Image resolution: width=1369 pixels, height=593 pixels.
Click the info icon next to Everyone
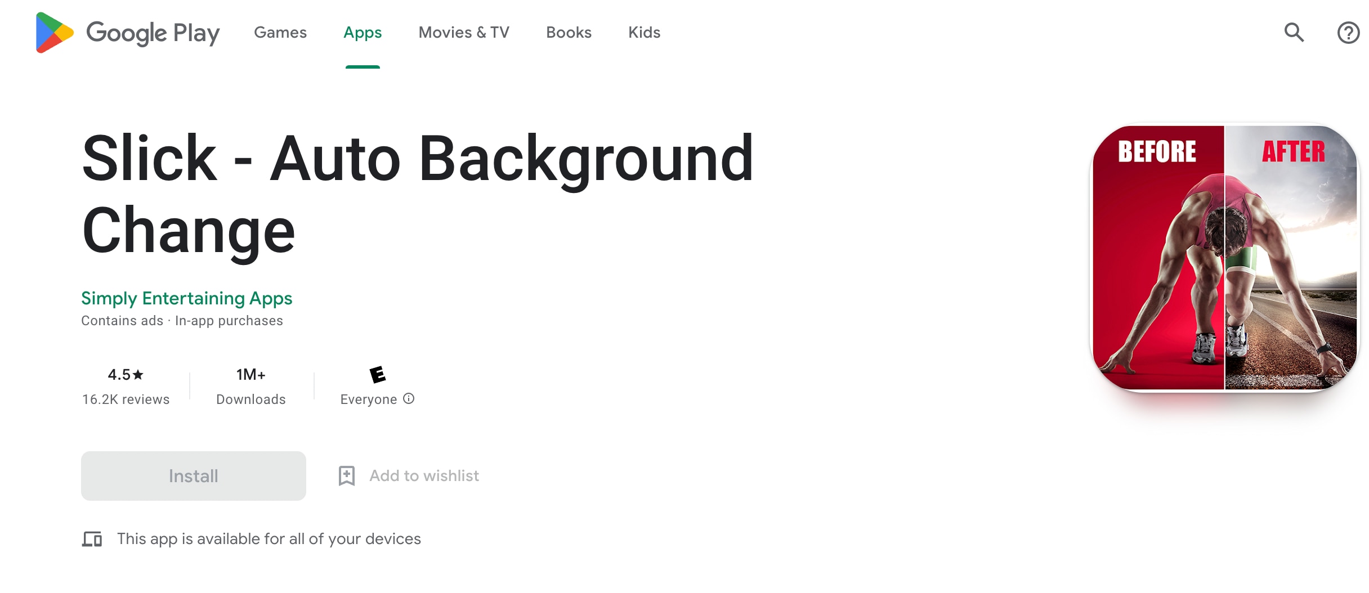(409, 399)
